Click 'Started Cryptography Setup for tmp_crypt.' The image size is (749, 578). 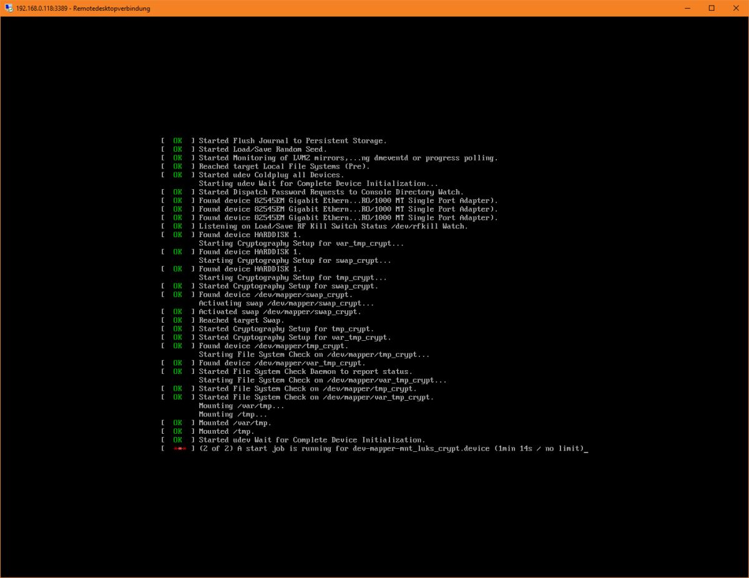(286, 329)
